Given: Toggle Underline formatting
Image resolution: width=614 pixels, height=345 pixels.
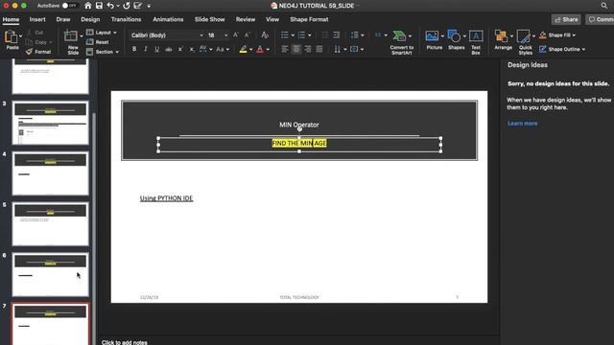Looking at the screenshot, I should click(157, 49).
